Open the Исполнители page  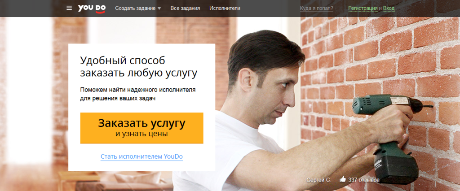[225, 8]
